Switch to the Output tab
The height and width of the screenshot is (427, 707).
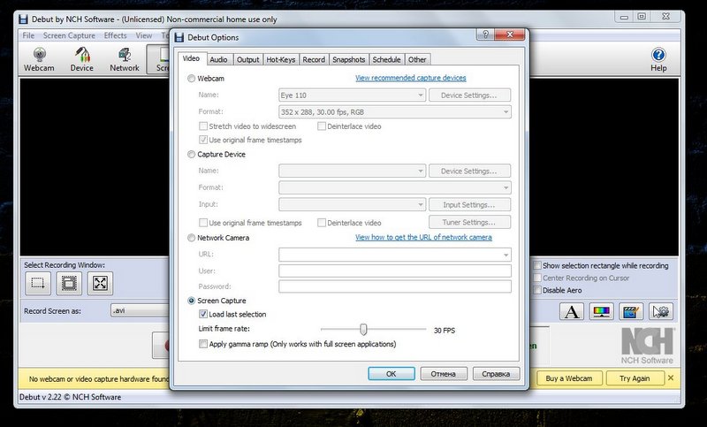(x=248, y=59)
